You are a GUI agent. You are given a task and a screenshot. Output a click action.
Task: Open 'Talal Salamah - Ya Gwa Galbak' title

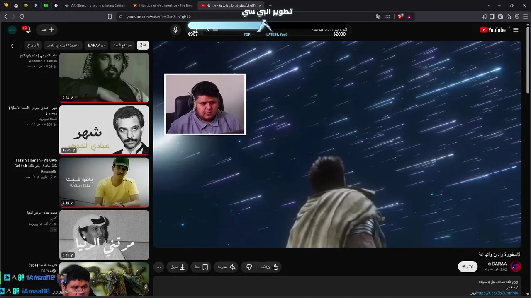(x=36, y=163)
